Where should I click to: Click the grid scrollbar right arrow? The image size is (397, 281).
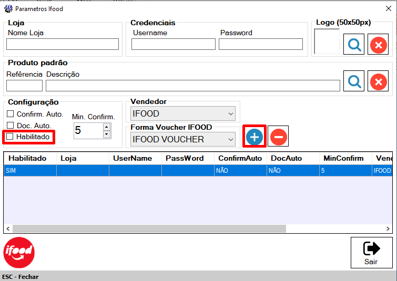click(388, 228)
